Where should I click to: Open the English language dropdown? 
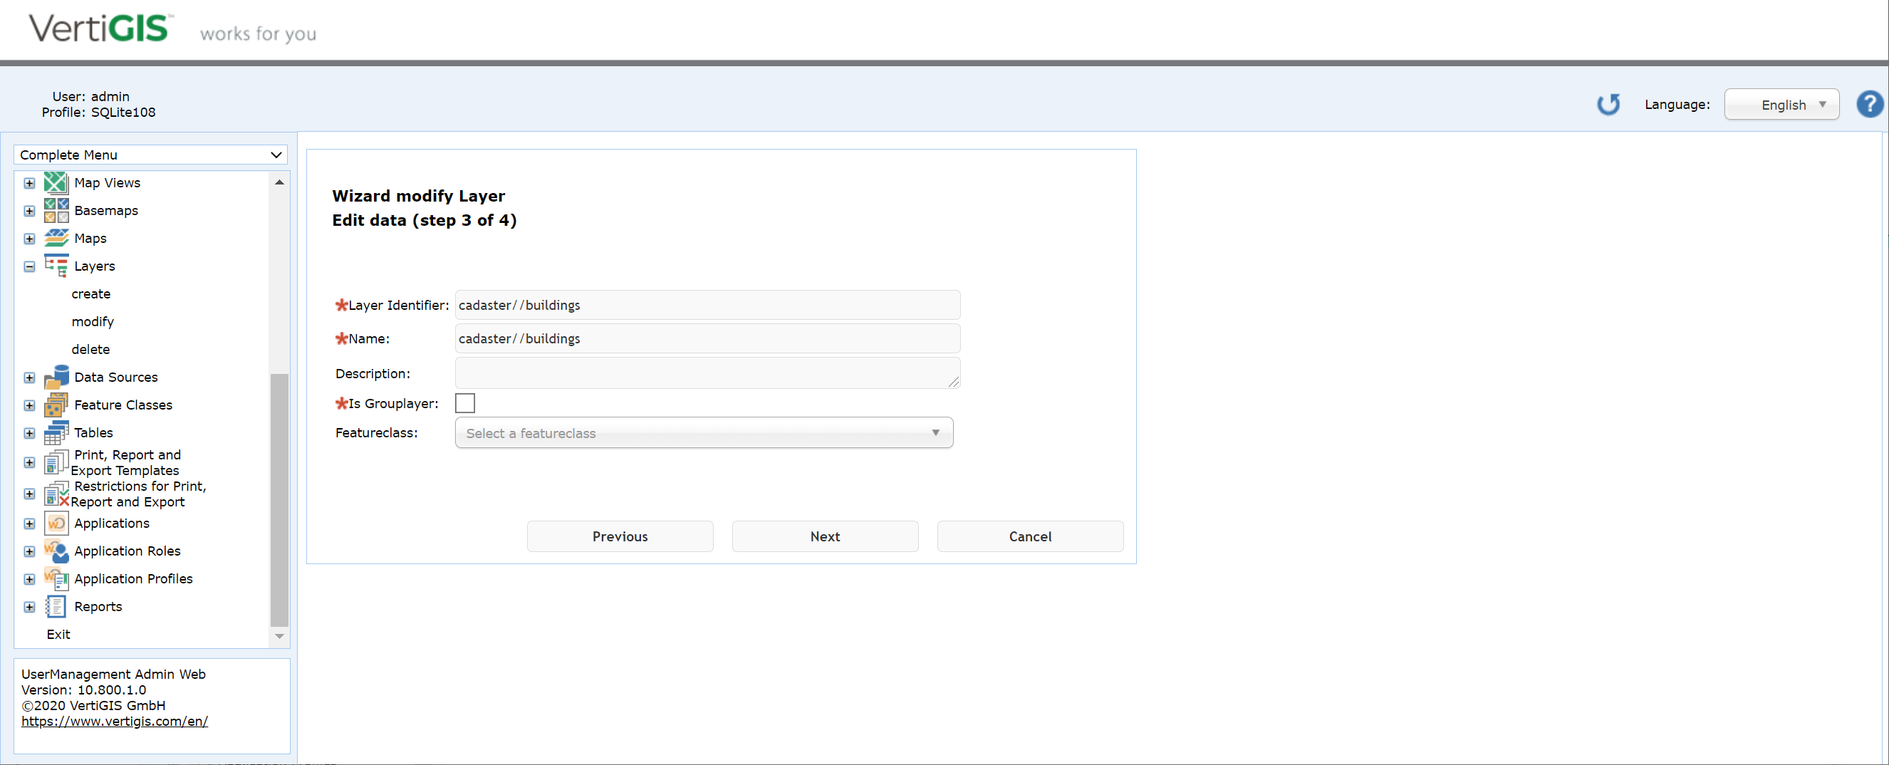tap(1782, 104)
